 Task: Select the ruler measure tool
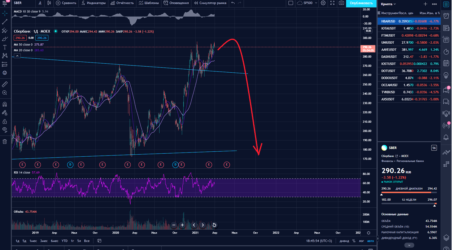5,84
